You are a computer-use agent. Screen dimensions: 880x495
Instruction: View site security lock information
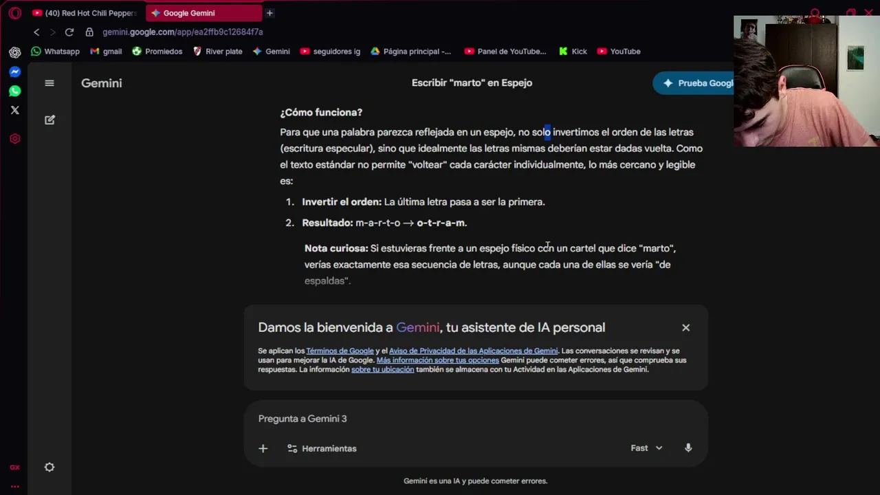click(x=89, y=32)
